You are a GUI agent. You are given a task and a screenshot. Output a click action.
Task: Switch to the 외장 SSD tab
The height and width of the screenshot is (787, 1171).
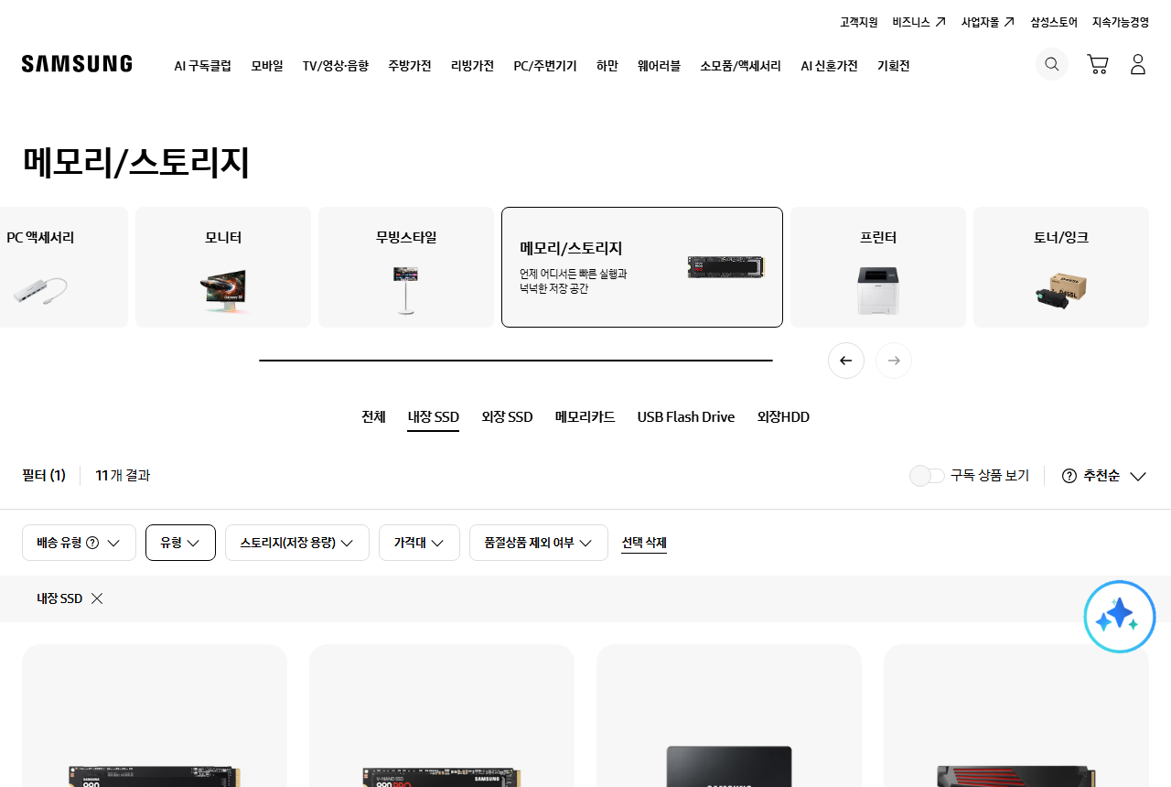click(x=507, y=417)
